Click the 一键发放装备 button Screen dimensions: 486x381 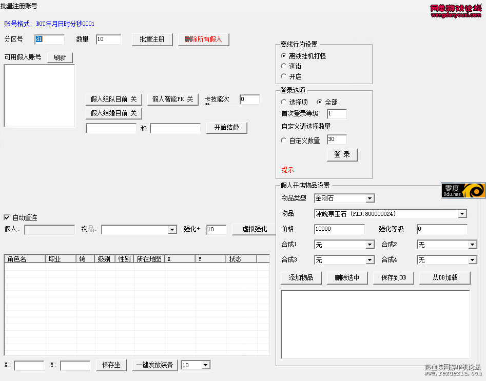tap(154, 365)
